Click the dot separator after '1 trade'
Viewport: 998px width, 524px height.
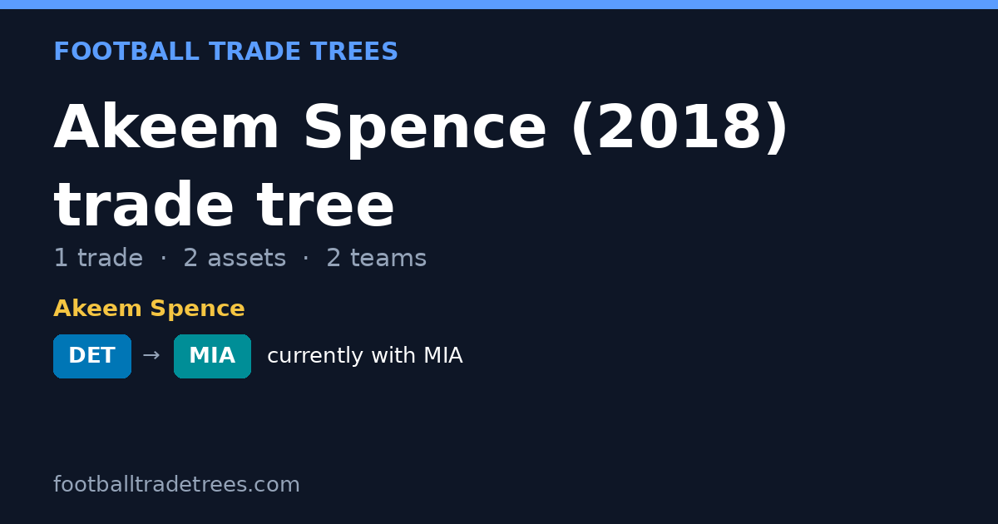tap(163, 259)
